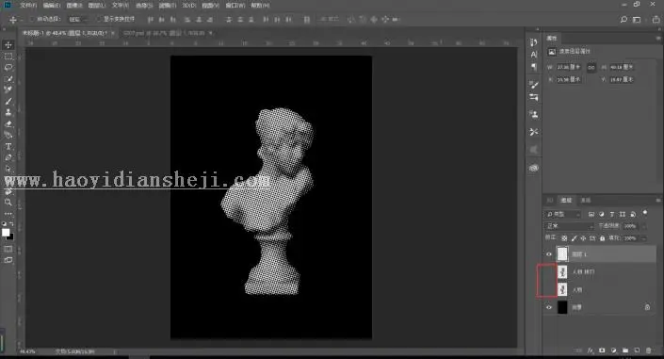
Task: Open the Paragraph panel icon in dock
Action: click(x=534, y=67)
